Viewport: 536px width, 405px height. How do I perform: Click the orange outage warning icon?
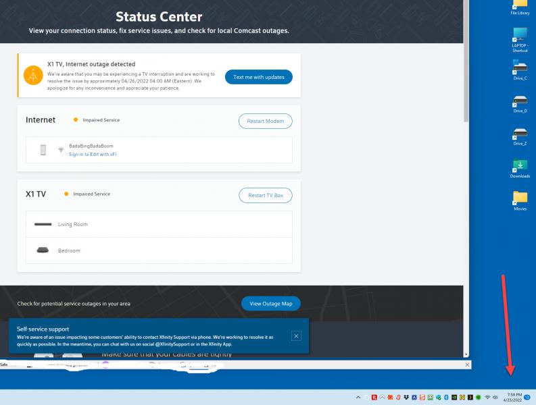pyautogui.click(x=33, y=75)
